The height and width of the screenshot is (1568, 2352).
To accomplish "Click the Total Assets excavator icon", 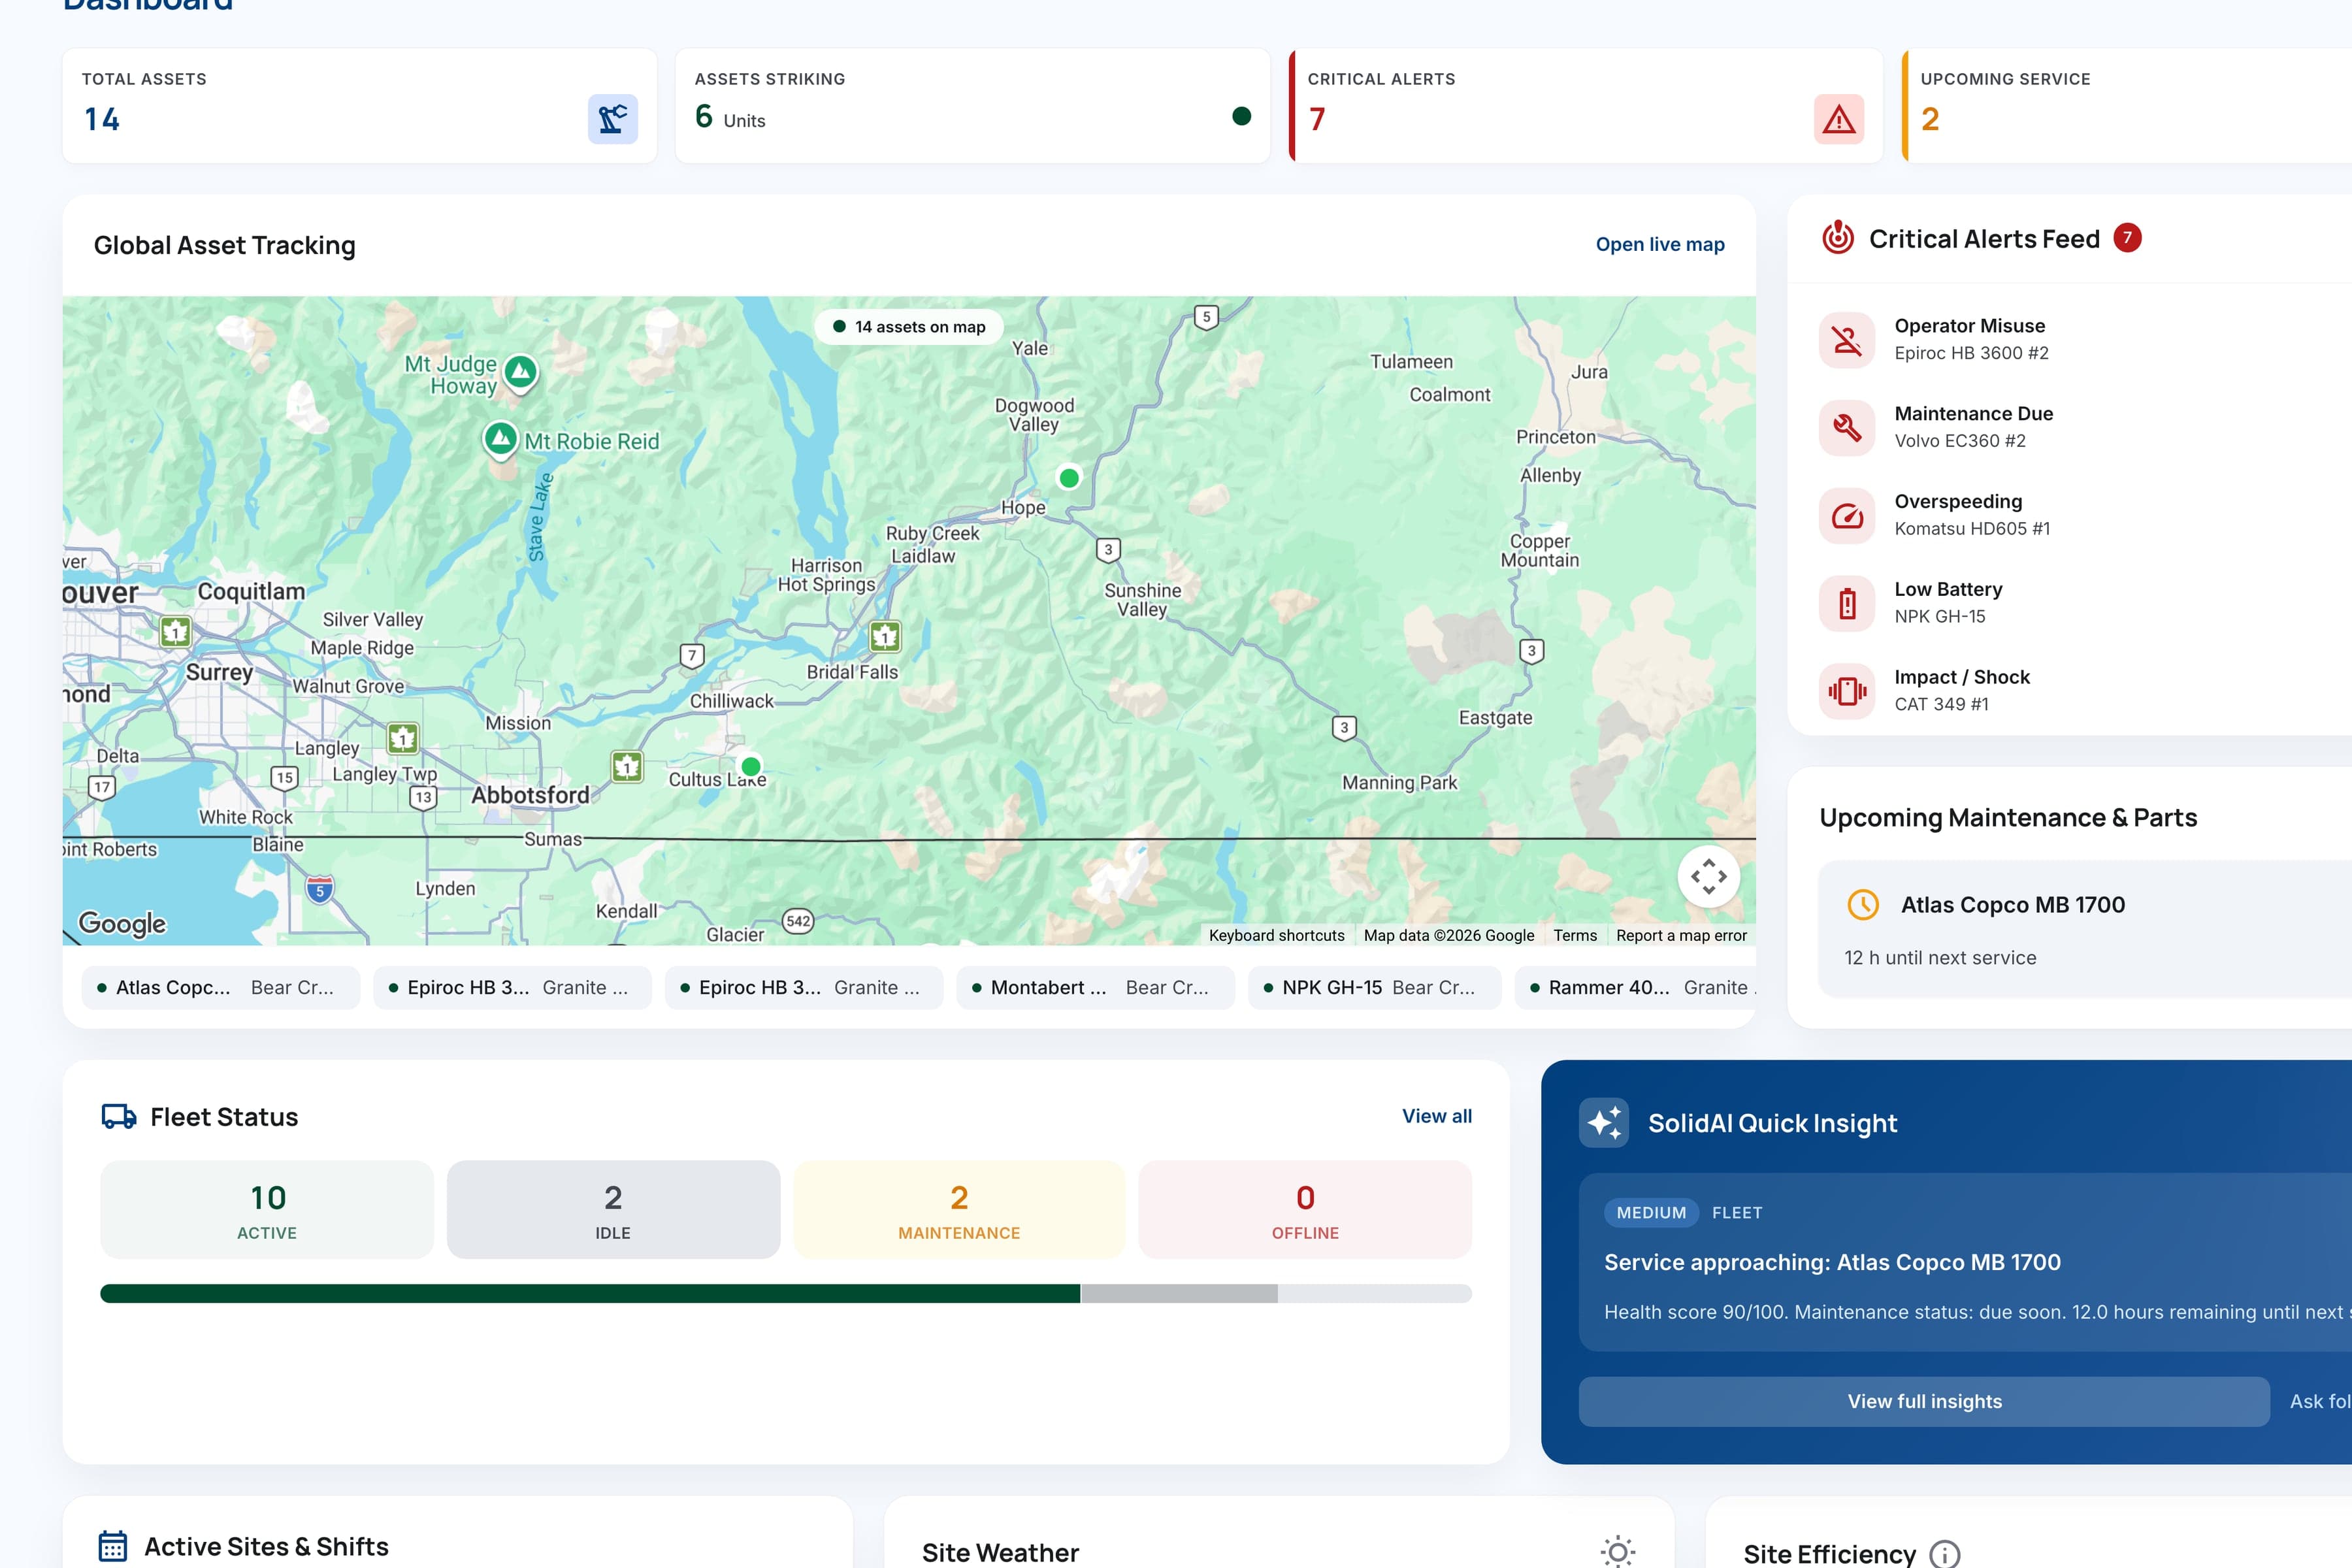I will coord(612,119).
